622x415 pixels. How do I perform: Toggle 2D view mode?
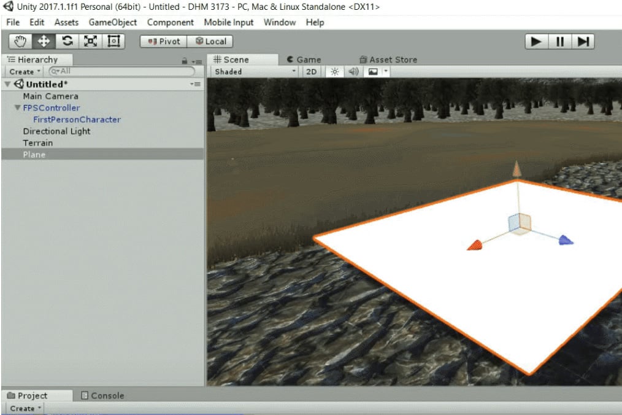[312, 72]
